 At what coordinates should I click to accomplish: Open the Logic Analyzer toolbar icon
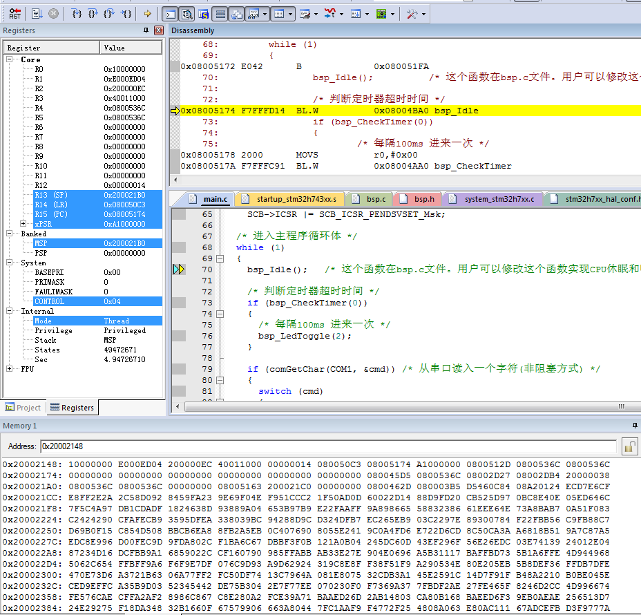(329, 13)
